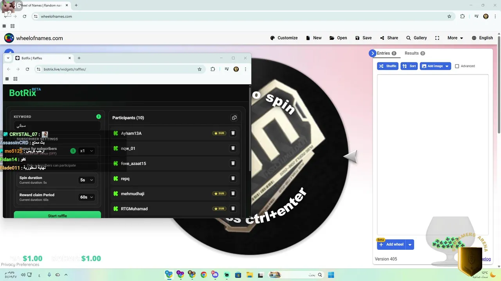Open Discord from the taskbar
Screen dimensions: 501x281
pos(215,275)
